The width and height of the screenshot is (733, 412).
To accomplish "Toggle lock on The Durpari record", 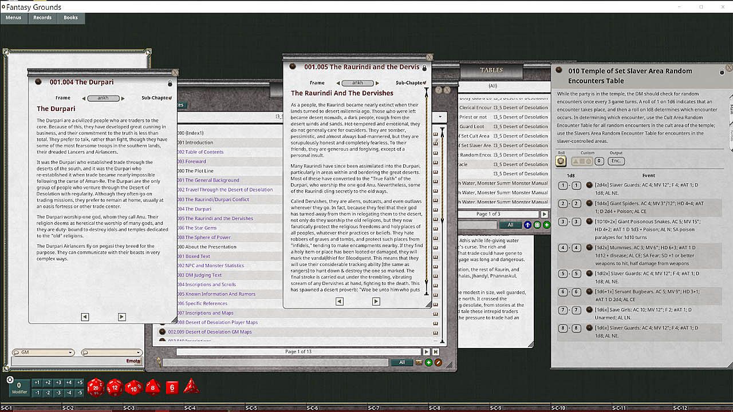I will click(x=170, y=83).
